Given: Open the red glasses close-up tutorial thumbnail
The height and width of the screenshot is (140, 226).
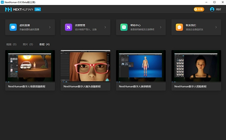Looking at the screenshot, I should [x=86, y=66].
